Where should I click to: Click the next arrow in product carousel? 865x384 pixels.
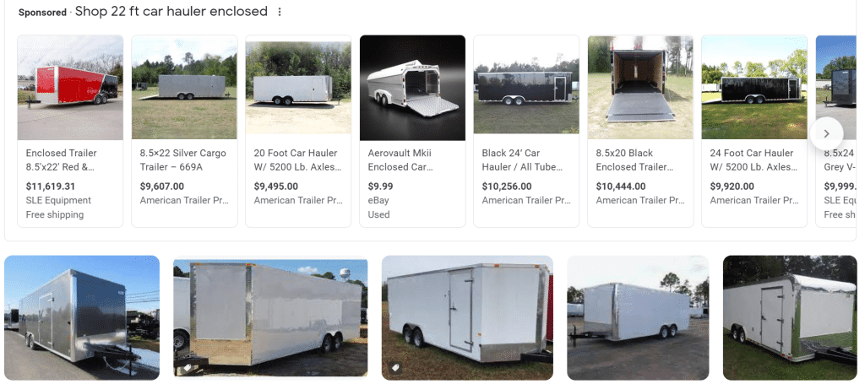pos(826,133)
